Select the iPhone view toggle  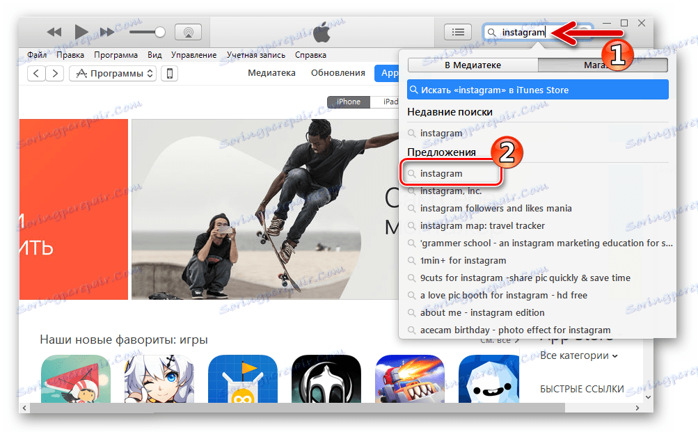(x=348, y=101)
